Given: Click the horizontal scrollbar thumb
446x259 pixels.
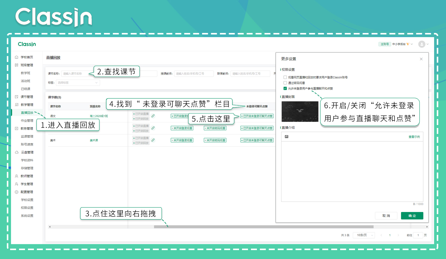Looking at the screenshot, I should tap(263, 227).
